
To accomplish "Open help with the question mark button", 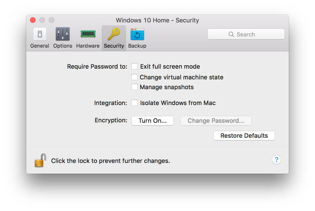I will click(276, 160).
